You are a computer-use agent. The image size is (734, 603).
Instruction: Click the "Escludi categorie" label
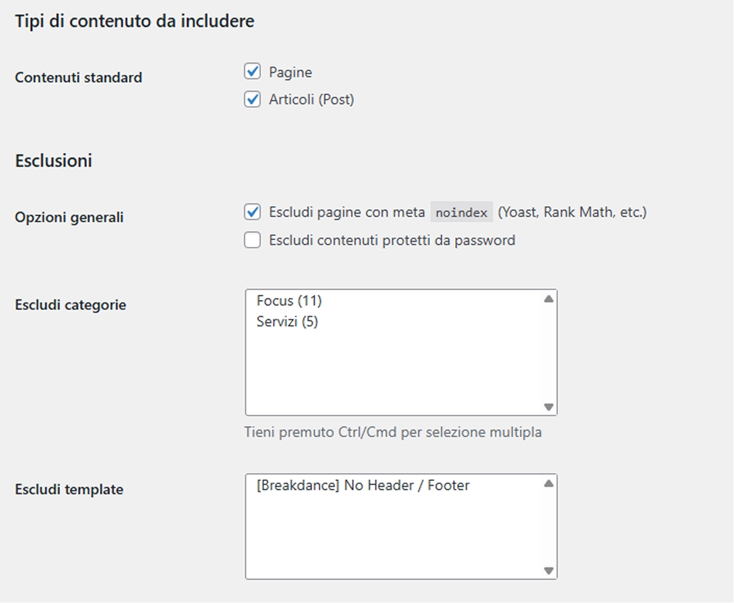pyautogui.click(x=70, y=304)
